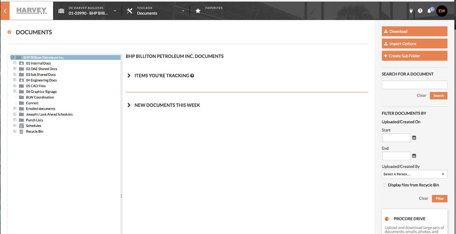The height and width of the screenshot is (234, 456).
Task: Click the Recycle Bin trash icon
Action: click(21, 132)
